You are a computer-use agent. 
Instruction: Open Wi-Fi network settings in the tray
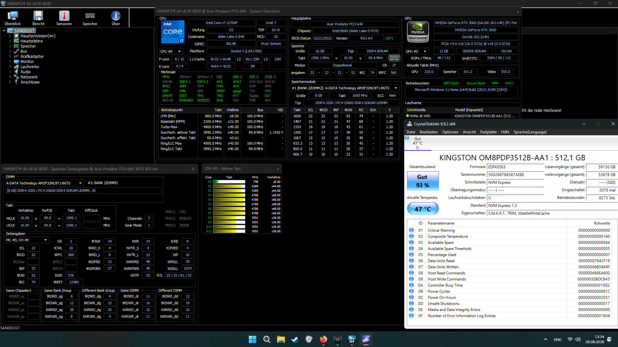coord(570,339)
